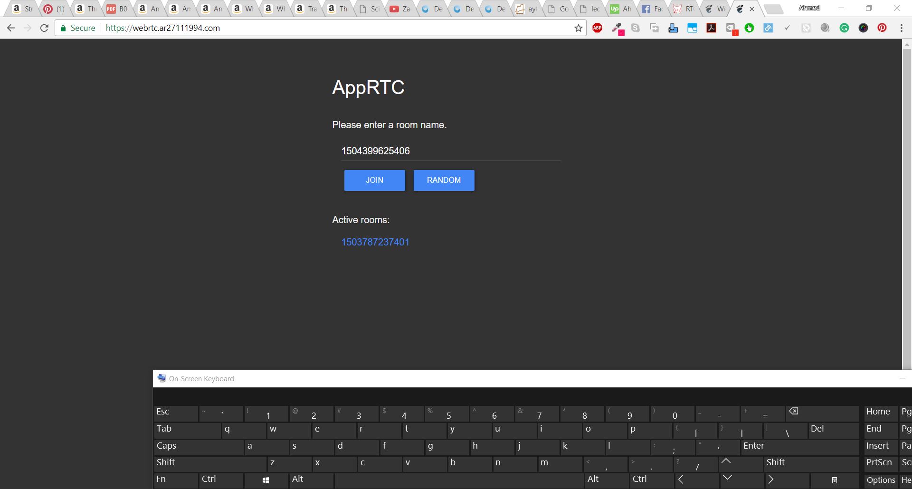Go back to the previous page
Viewport: 912px width, 489px height.
[x=11, y=28]
